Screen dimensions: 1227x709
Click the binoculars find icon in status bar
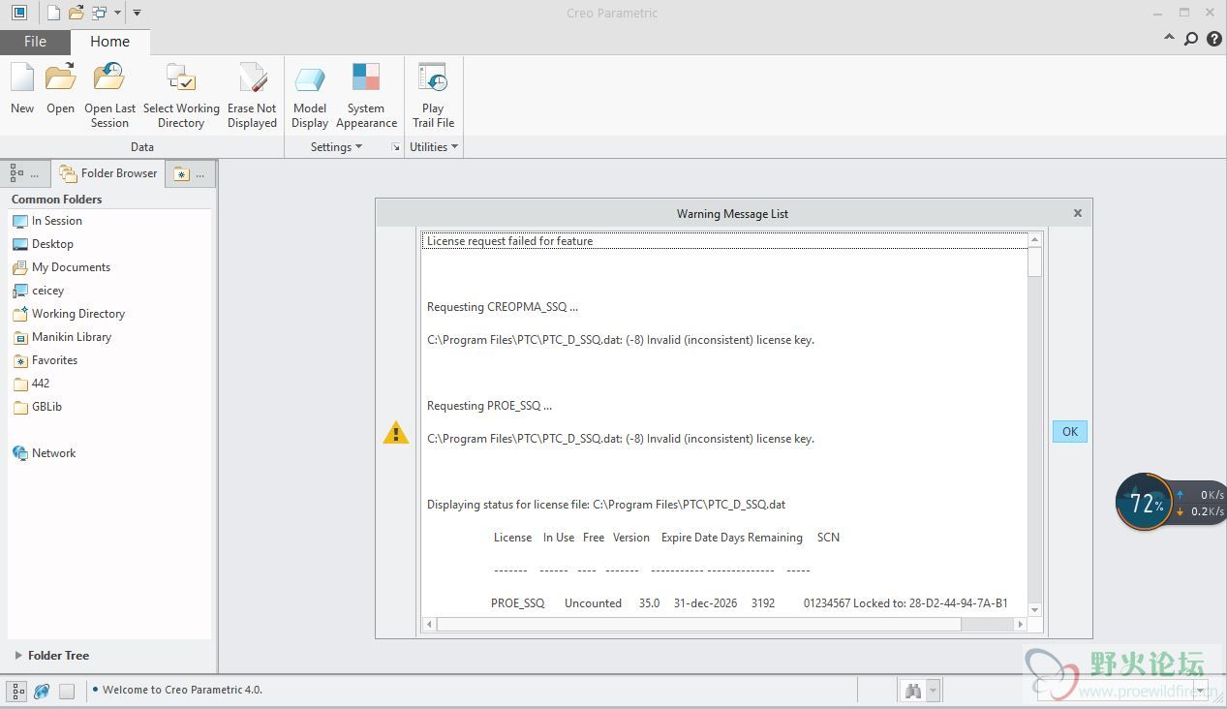[912, 691]
